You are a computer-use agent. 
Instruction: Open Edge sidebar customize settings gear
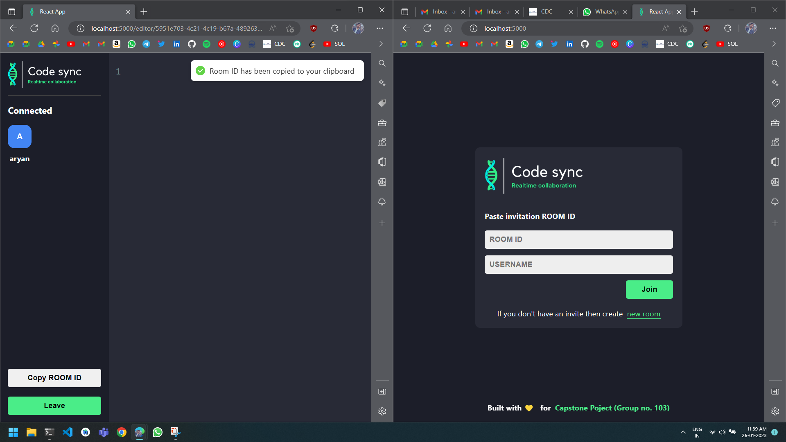(382, 411)
